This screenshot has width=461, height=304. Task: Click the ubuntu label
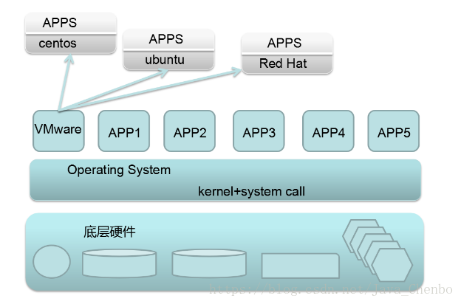165,60
